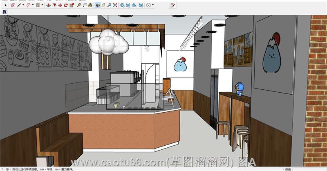327x171 pixels.
Task: Open the Fx plugin toolbar icon
Action: click(x=4, y=12)
